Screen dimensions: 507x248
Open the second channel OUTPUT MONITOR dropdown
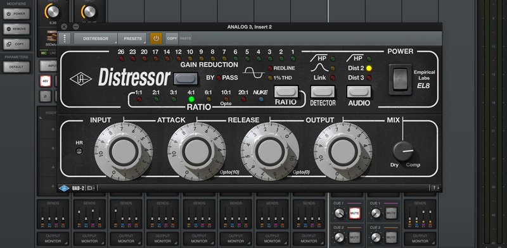point(89,239)
